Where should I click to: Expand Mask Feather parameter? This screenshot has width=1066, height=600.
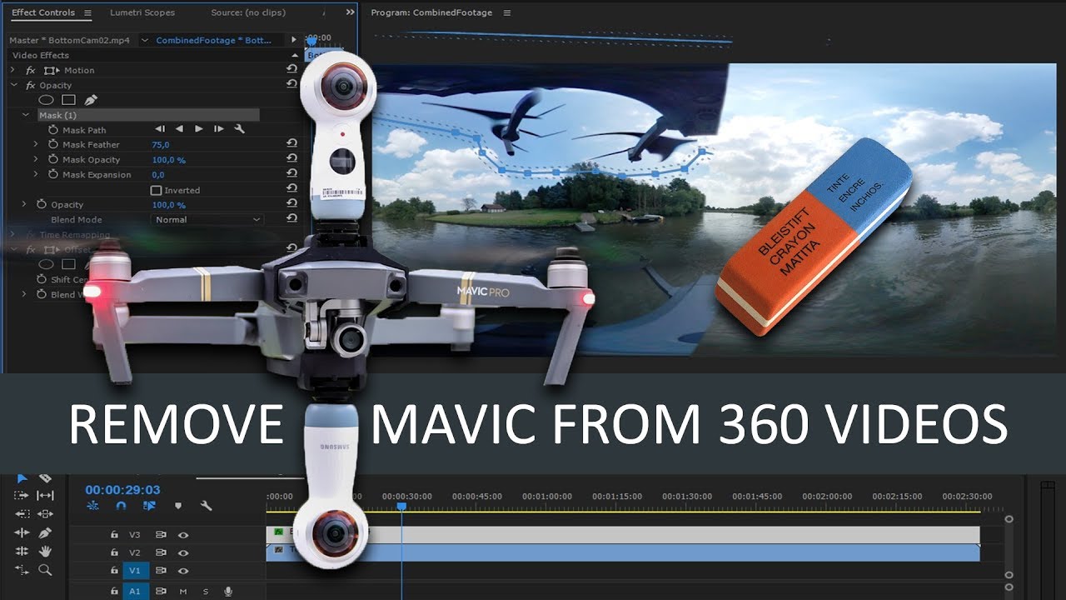pyautogui.click(x=36, y=145)
